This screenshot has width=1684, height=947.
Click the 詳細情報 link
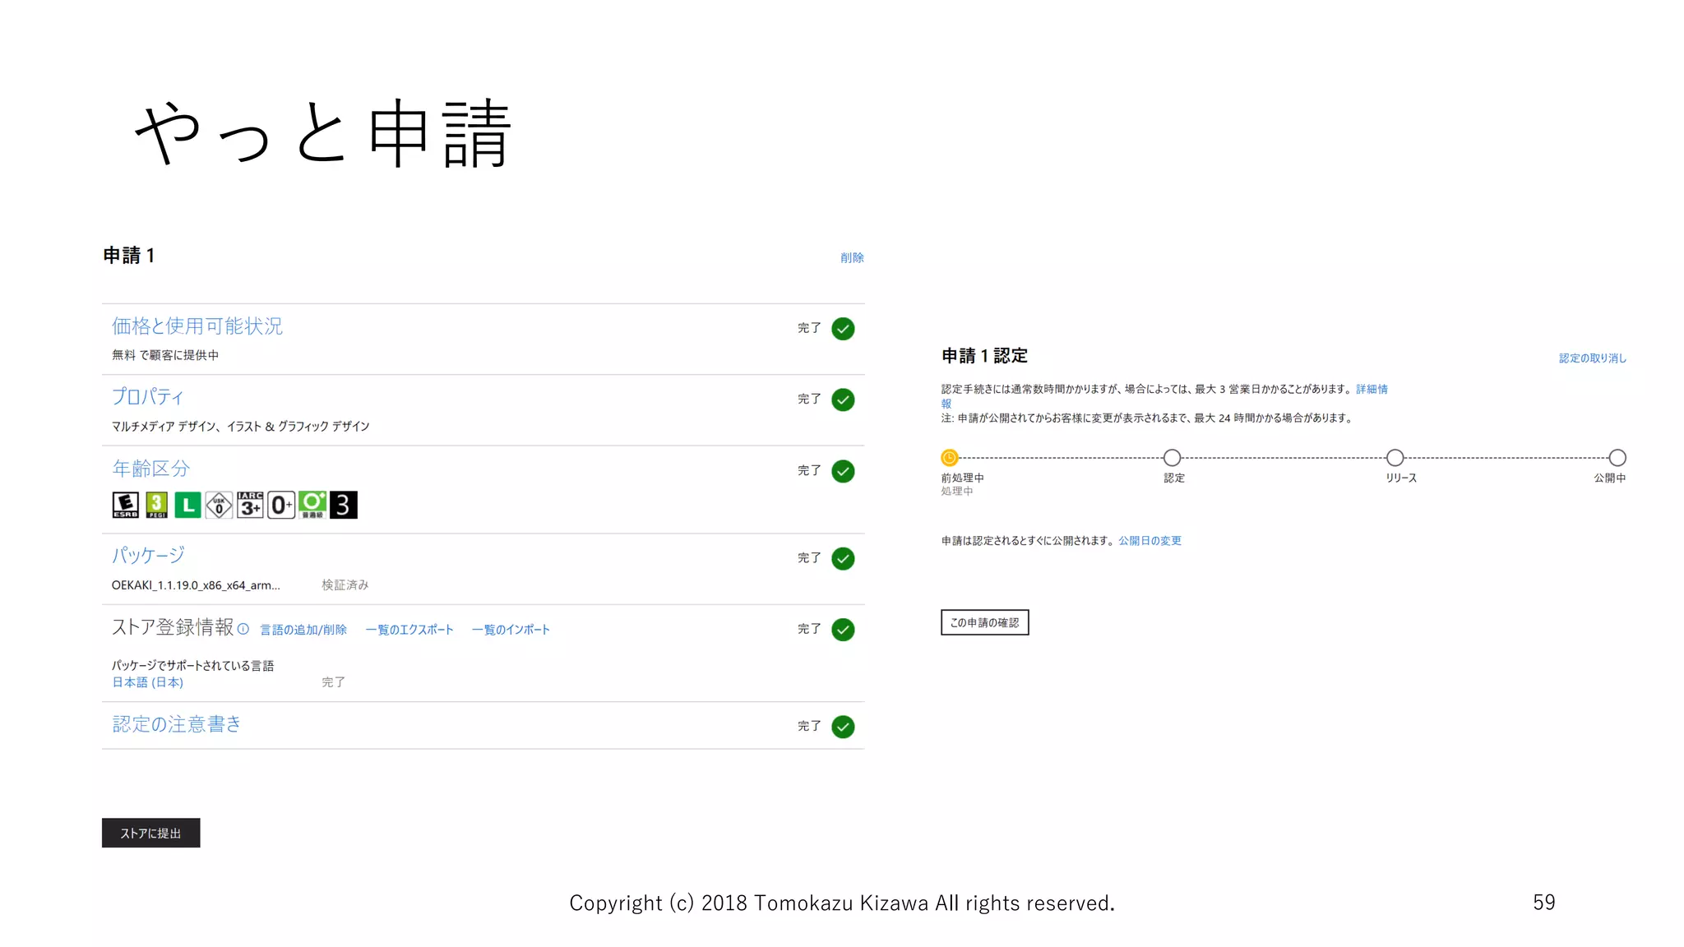coord(1372,390)
